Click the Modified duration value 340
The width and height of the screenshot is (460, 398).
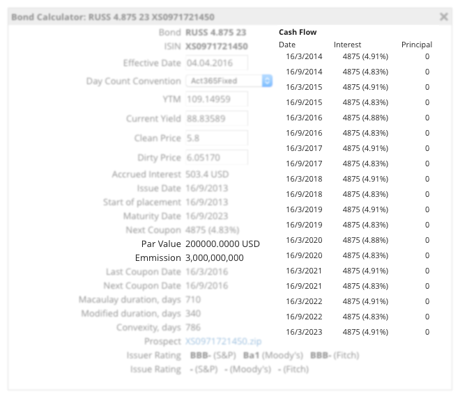point(193,313)
